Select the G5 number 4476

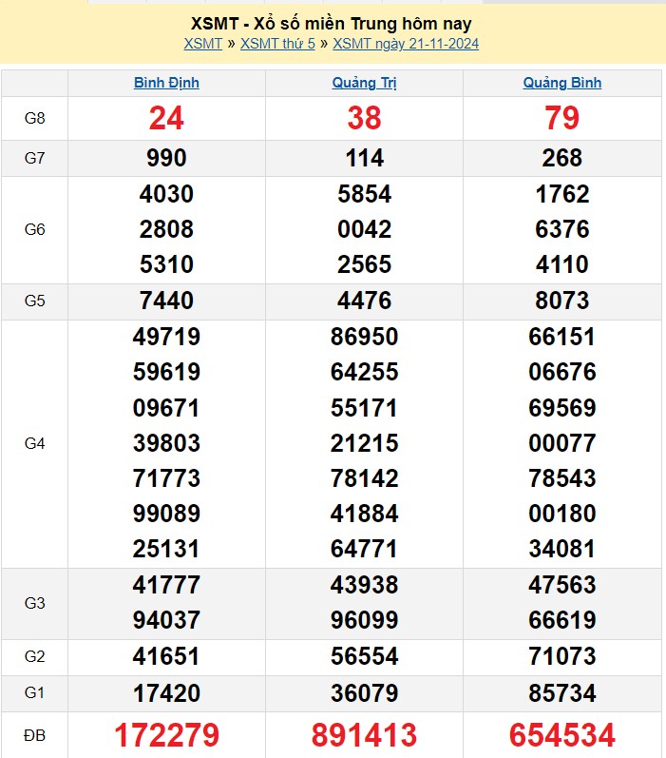coord(364,301)
